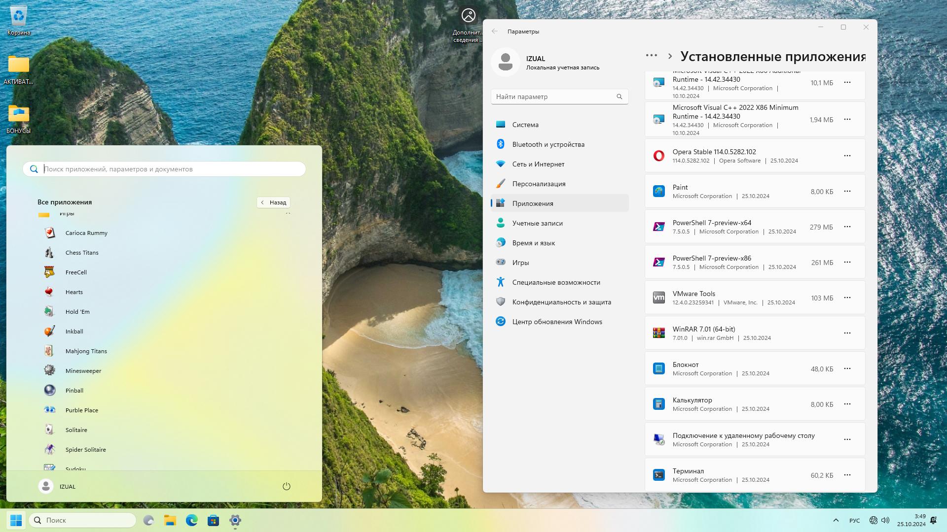Open Microsoft Edge from taskbar

191,520
